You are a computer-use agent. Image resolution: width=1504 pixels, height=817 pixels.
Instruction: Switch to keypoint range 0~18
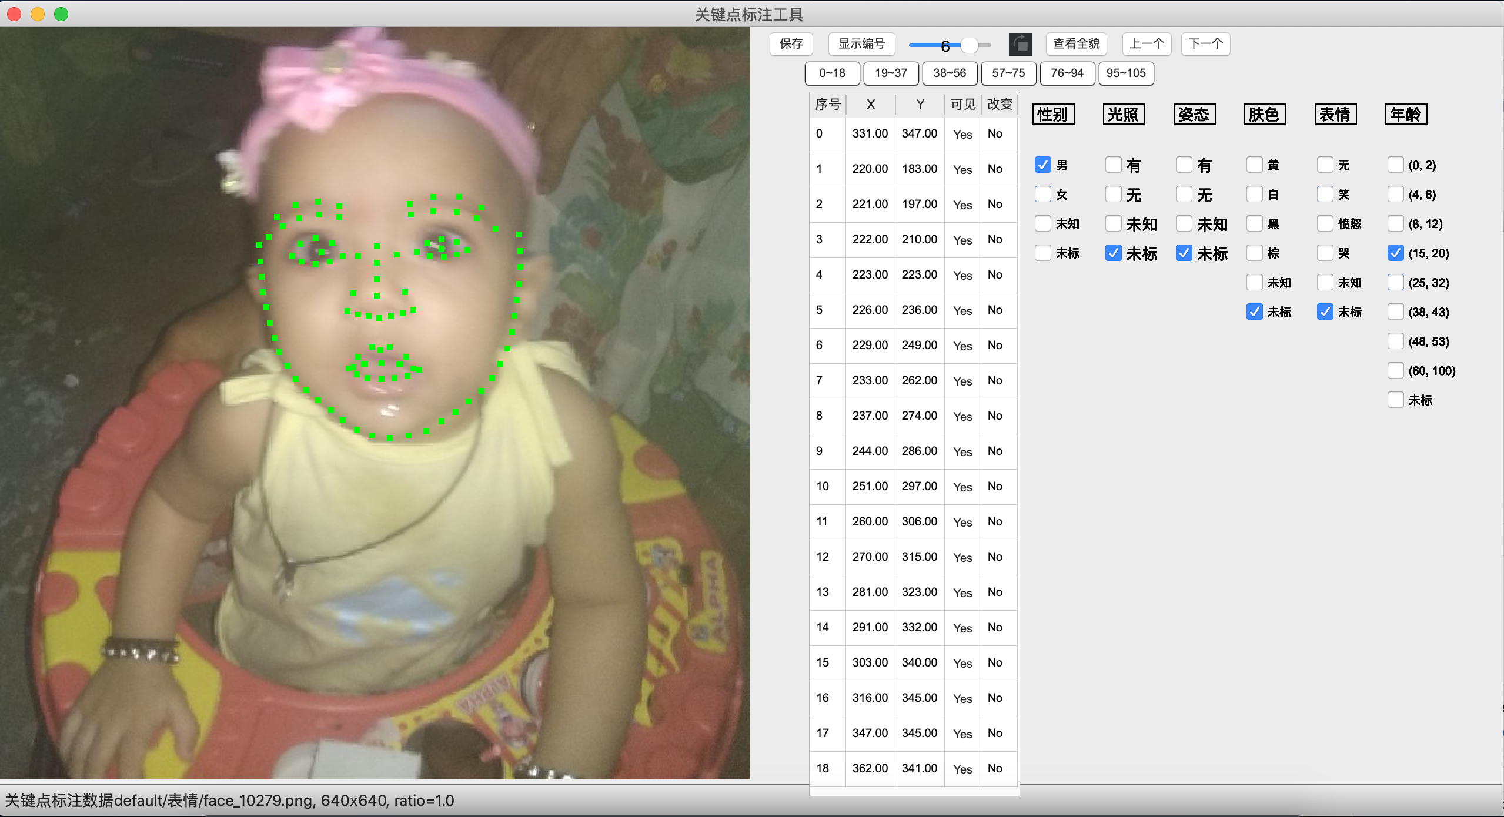click(x=832, y=73)
